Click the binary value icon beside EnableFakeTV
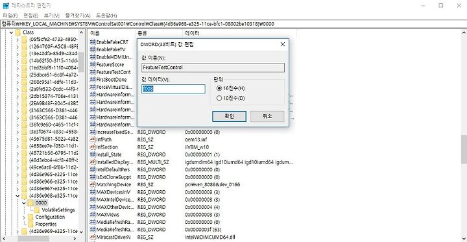Image resolution: width=467 pixels, height=242 pixels. [93, 49]
